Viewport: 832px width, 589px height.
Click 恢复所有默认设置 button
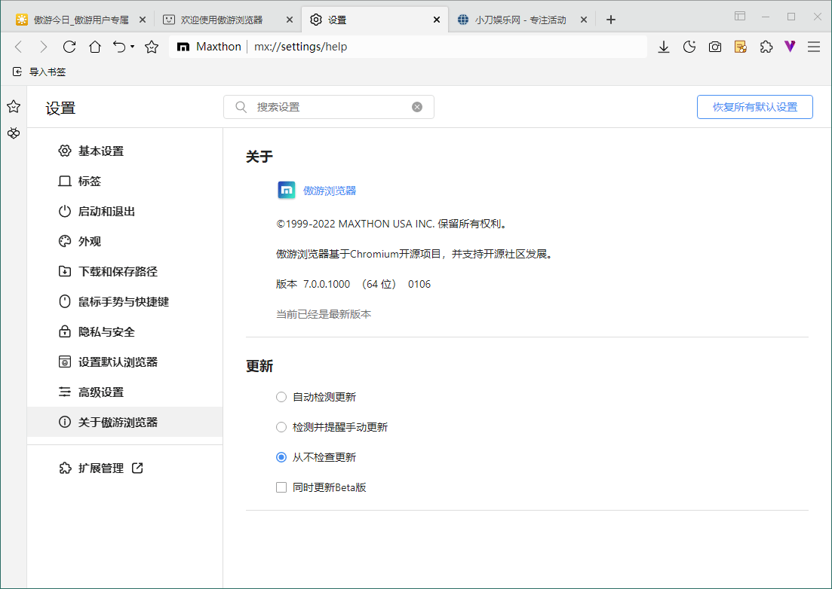[754, 107]
